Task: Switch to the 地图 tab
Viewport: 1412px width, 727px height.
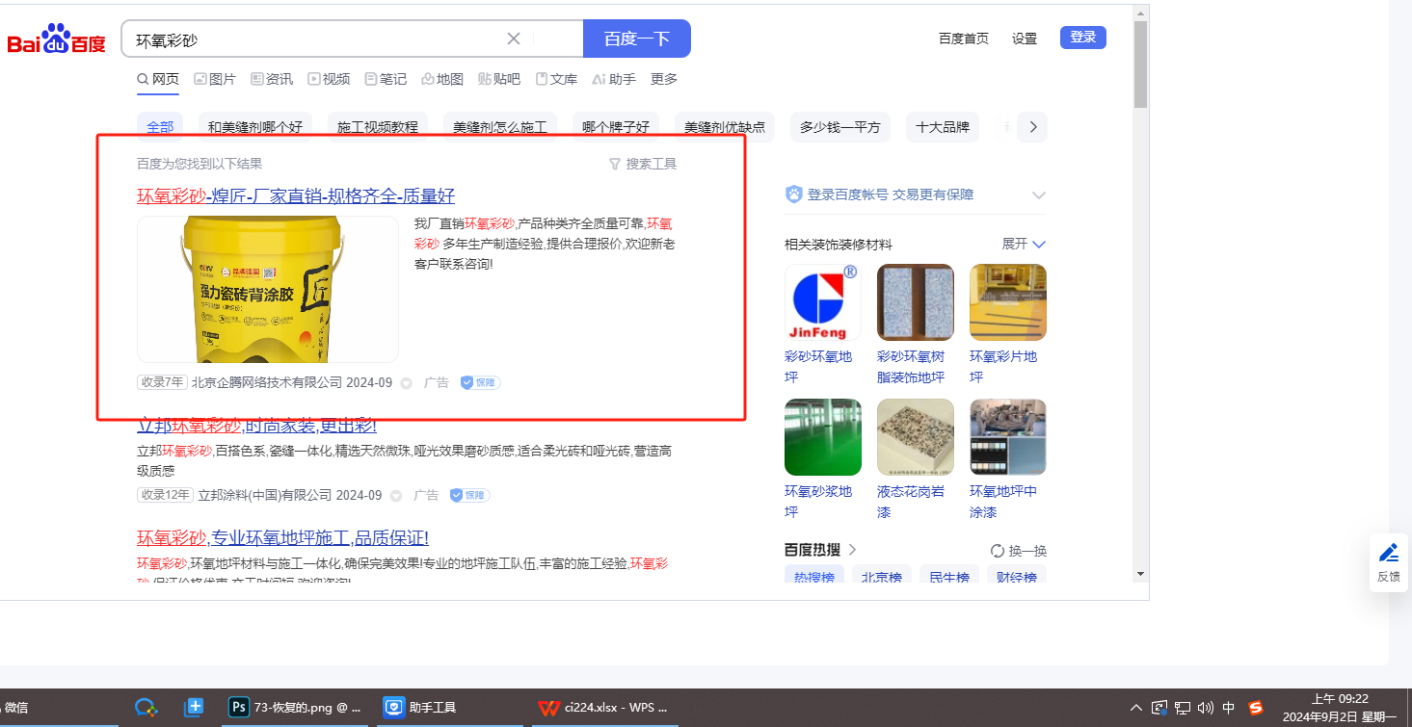Action: click(442, 79)
